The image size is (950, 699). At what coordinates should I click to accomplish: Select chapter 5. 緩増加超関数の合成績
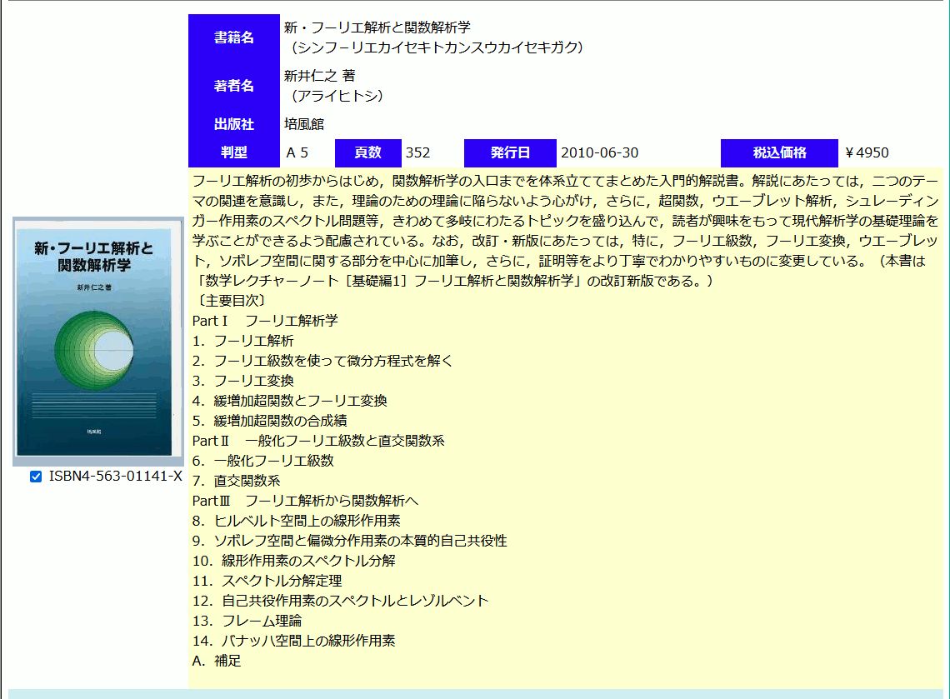click(270, 421)
